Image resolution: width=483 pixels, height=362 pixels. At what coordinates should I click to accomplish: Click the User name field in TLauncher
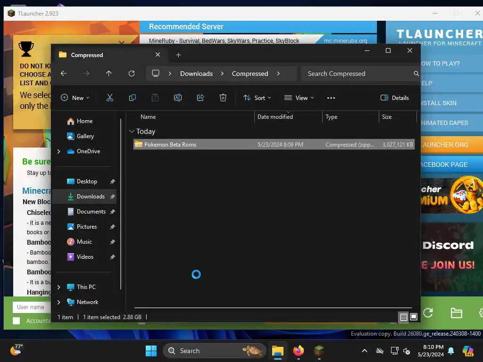[33, 307]
